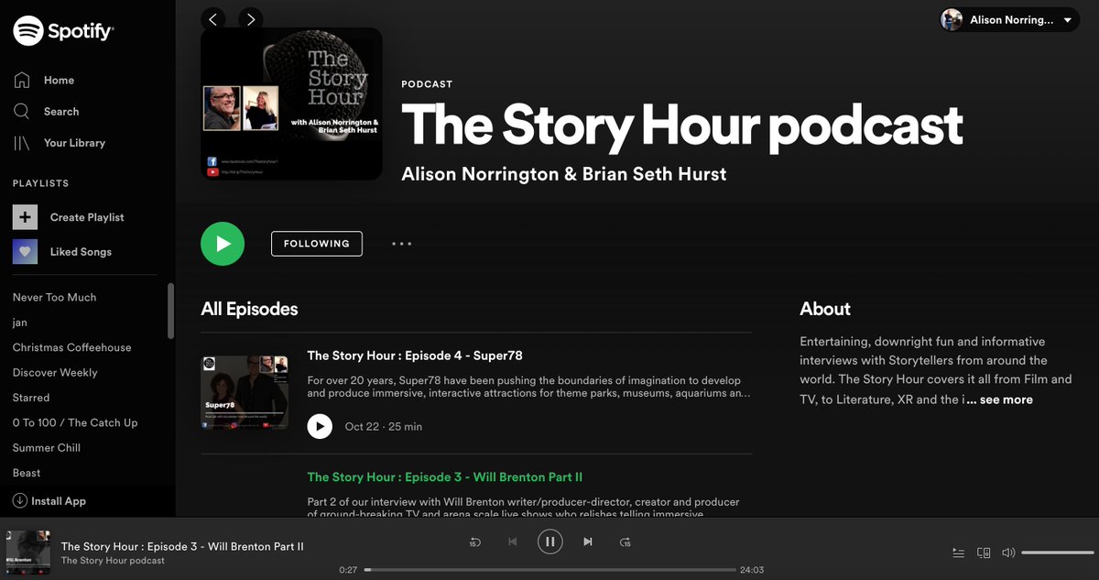1099x580 pixels.
Task: Click the Episode 4 Super78 thumbnail
Action: (x=245, y=391)
